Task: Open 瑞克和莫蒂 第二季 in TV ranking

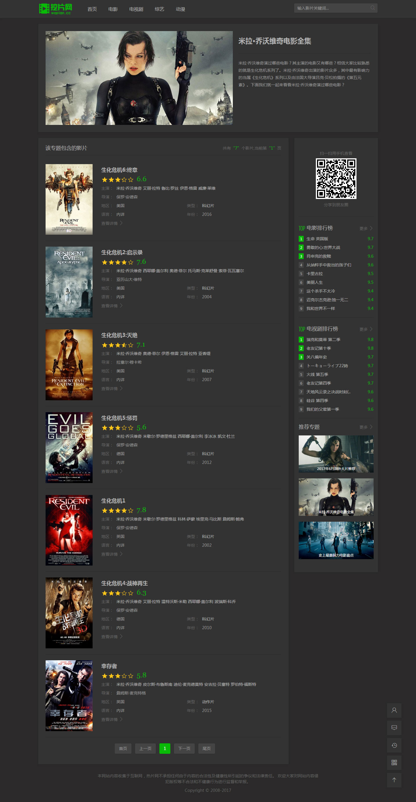Action: click(323, 340)
